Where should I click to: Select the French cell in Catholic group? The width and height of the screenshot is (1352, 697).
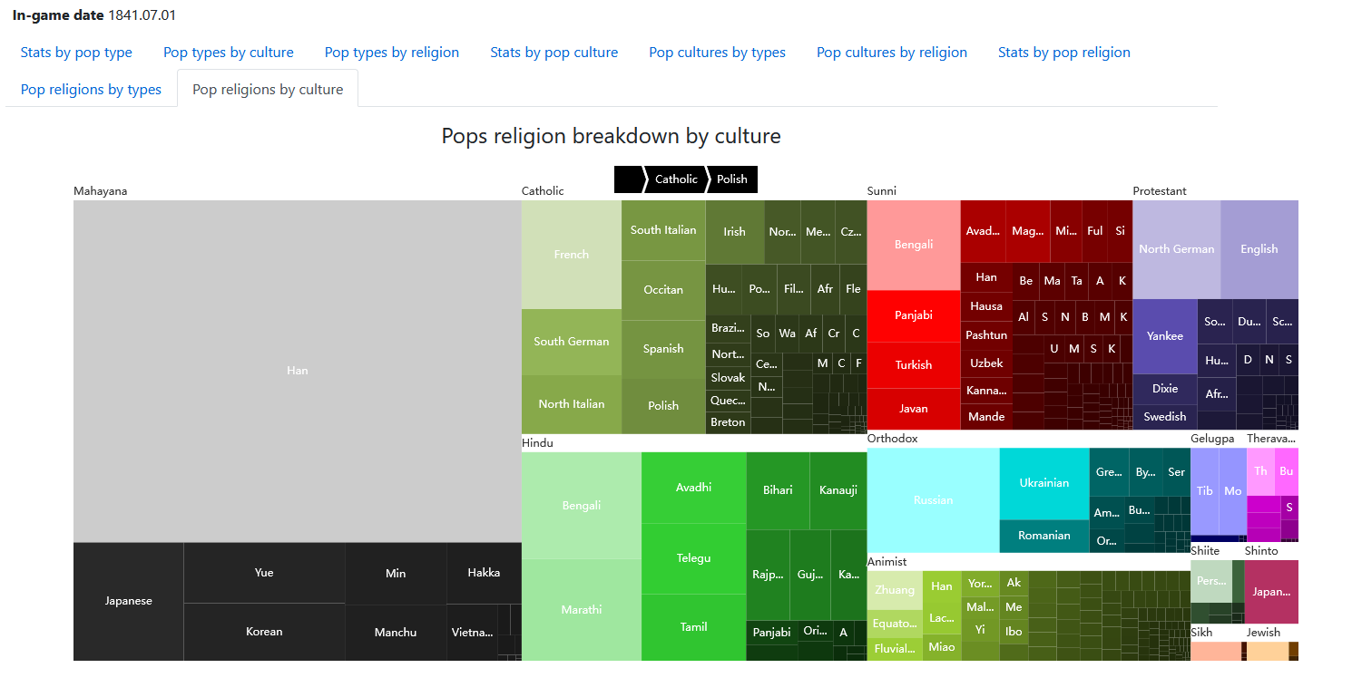[x=572, y=255]
